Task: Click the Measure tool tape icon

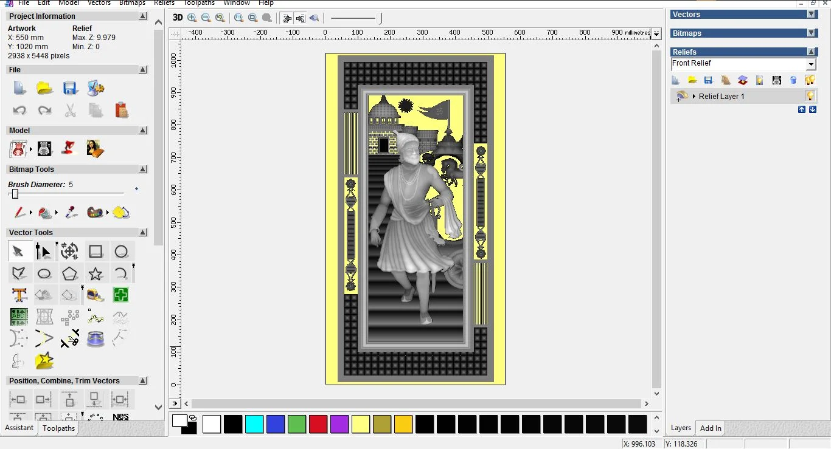Action: click(x=96, y=295)
